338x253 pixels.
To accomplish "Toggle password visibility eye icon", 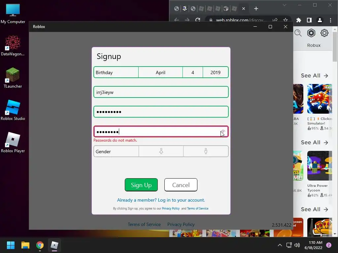I will [x=223, y=132].
